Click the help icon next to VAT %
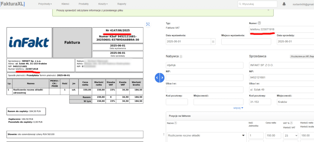314x142 pixels. 292,123
